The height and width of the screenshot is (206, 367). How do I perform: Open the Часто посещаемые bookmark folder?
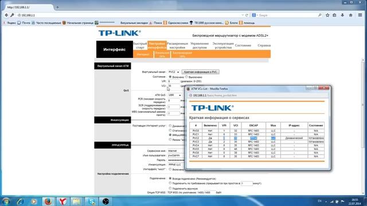[46, 23]
